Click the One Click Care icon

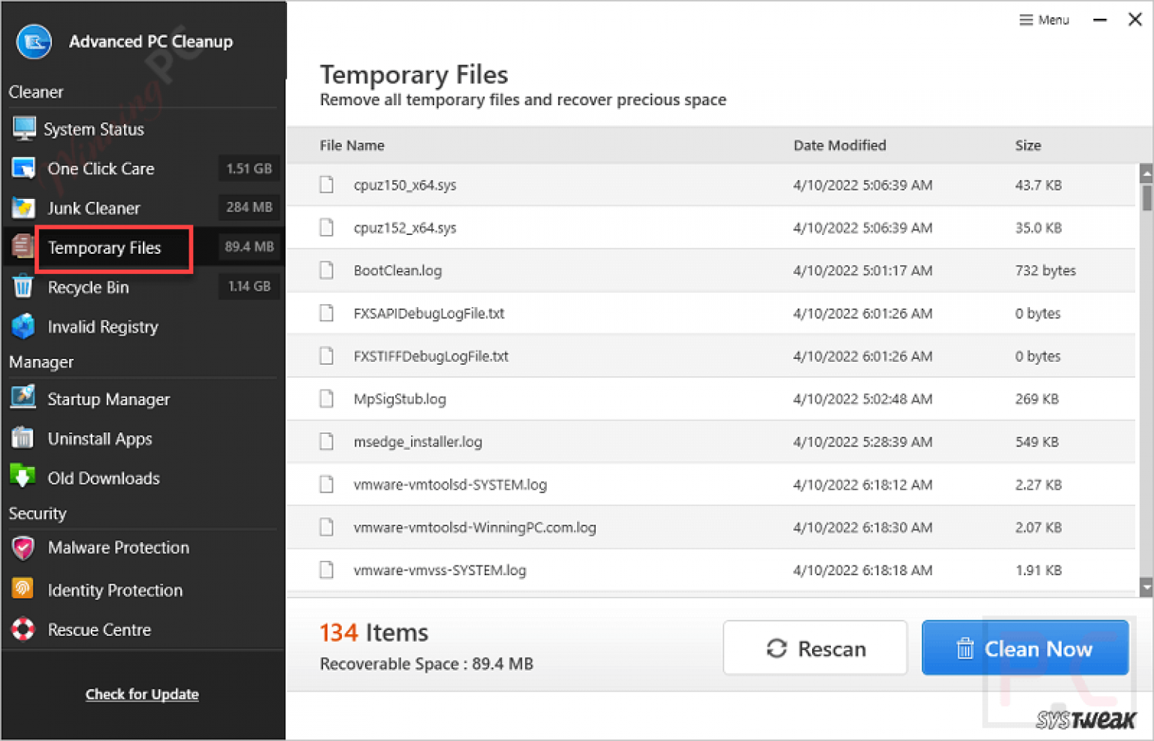tap(23, 168)
